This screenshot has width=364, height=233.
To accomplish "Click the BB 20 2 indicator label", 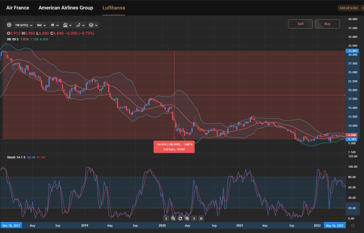I will click(13, 39).
